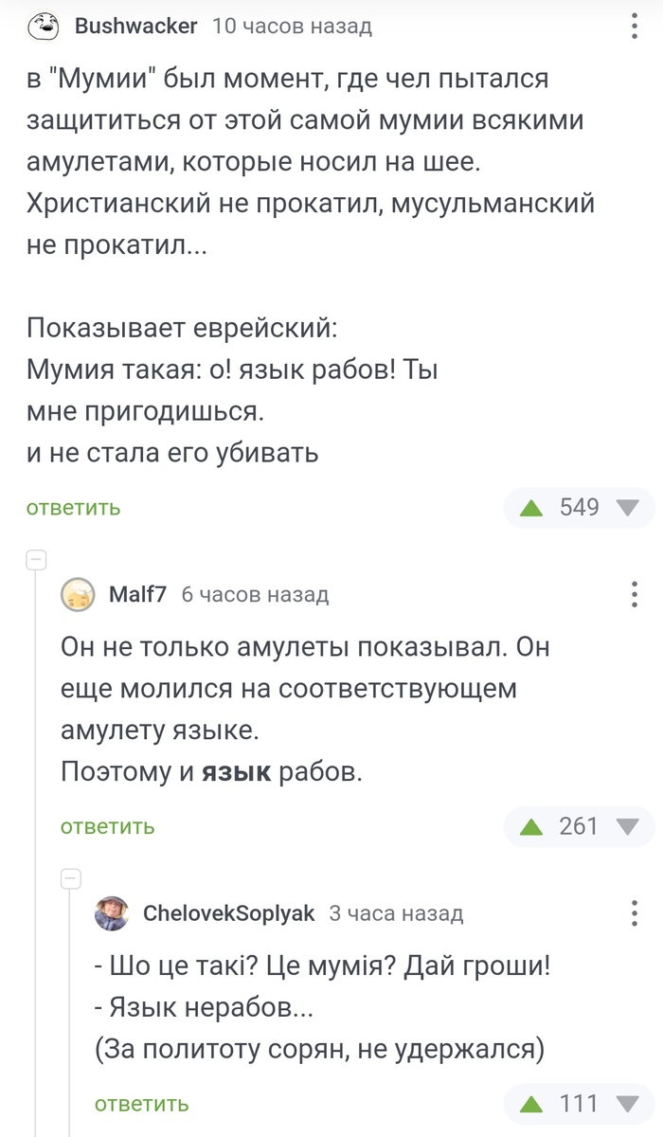Click 'ответить' under Malf7's comment
The height and width of the screenshot is (1137, 663).
[x=107, y=826]
